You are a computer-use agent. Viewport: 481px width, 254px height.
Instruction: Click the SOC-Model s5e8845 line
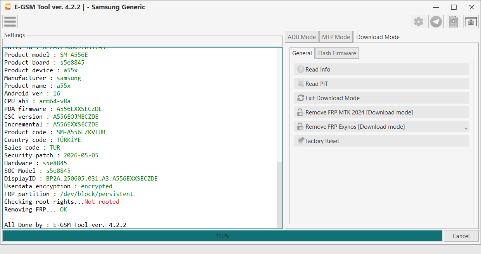point(37,171)
